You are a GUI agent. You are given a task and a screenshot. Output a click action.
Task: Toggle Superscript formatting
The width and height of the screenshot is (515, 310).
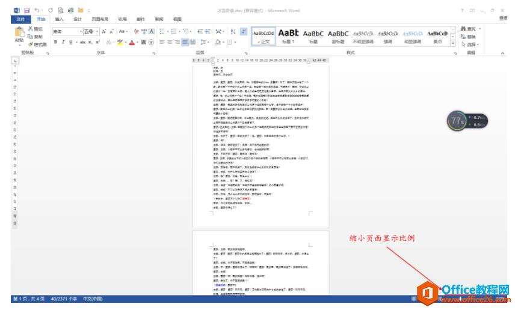[97, 42]
